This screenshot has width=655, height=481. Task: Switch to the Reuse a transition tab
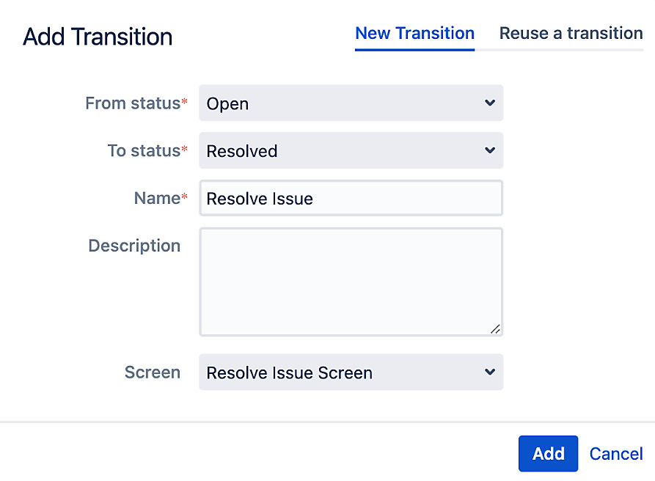[570, 33]
